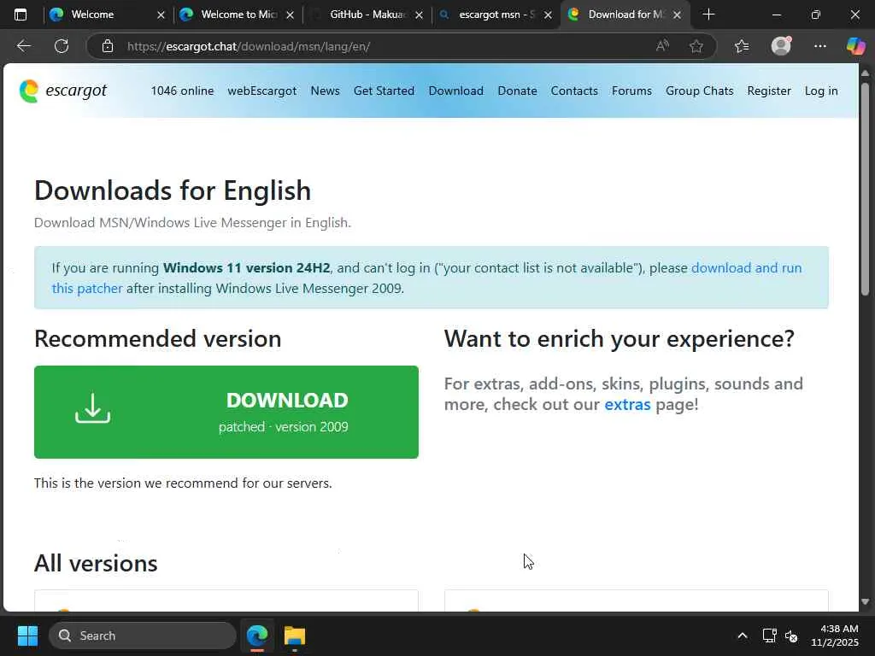Screen dimensions: 875x656
Task: Reload the page with refresh icon
Action: 62,46
